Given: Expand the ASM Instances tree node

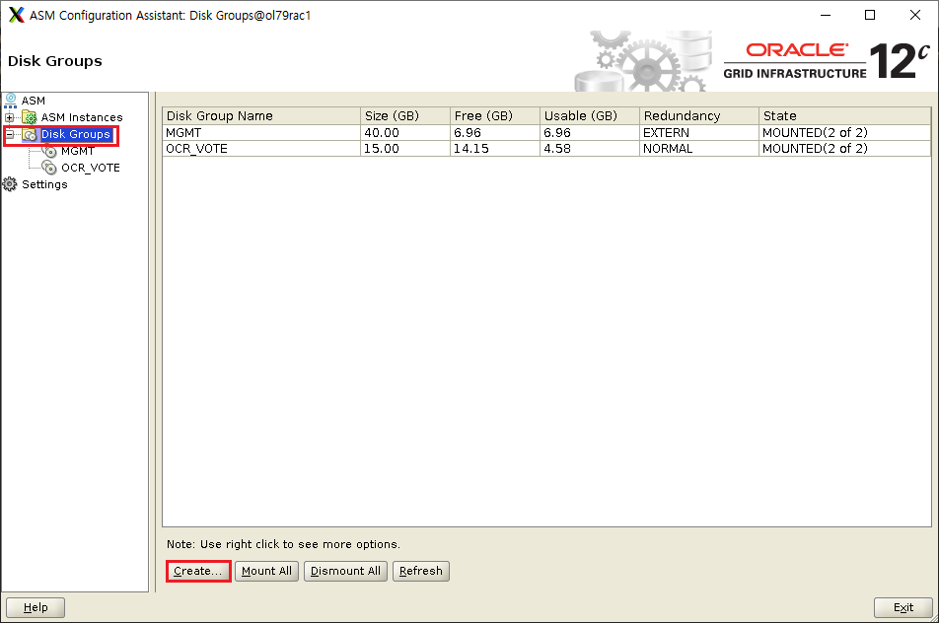Looking at the screenshot, I should 10,118.
